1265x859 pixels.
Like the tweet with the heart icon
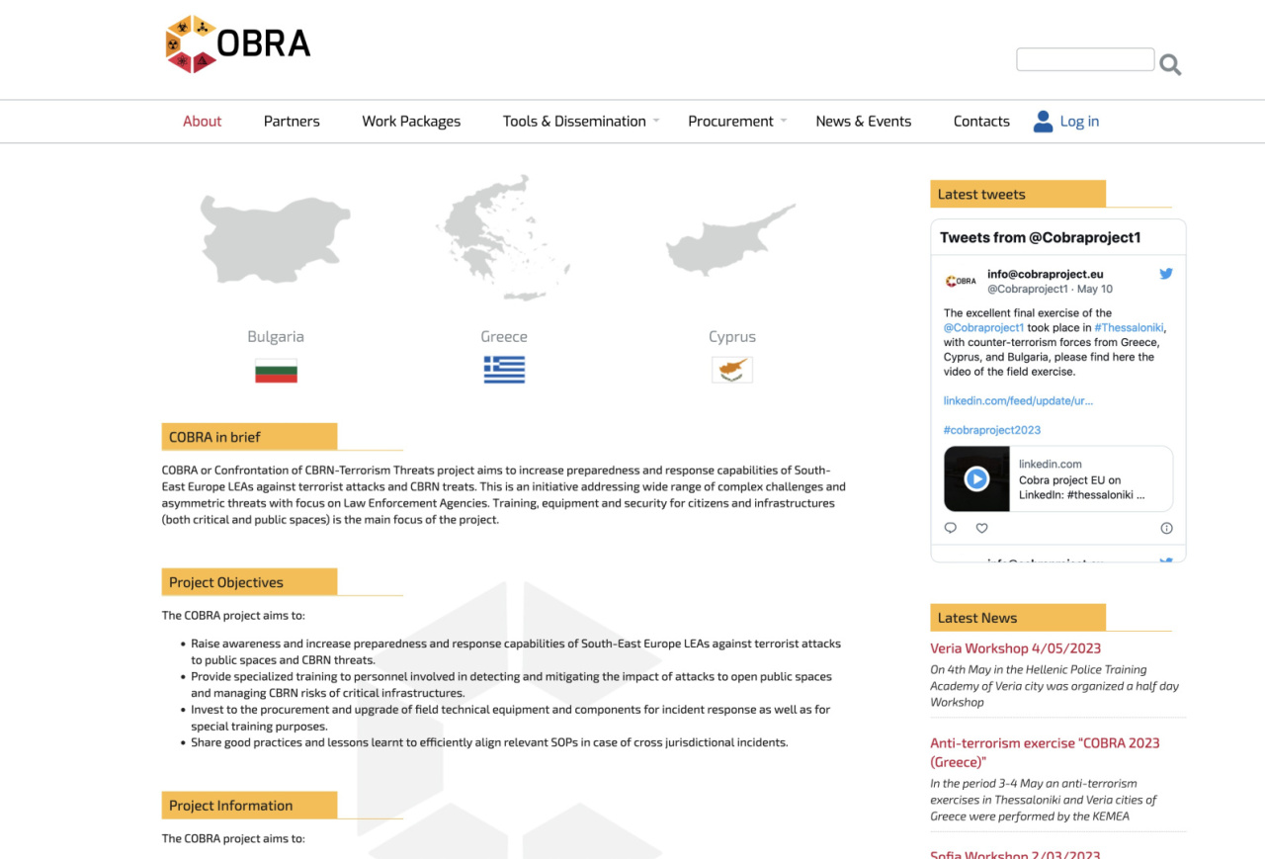(981, 528)
